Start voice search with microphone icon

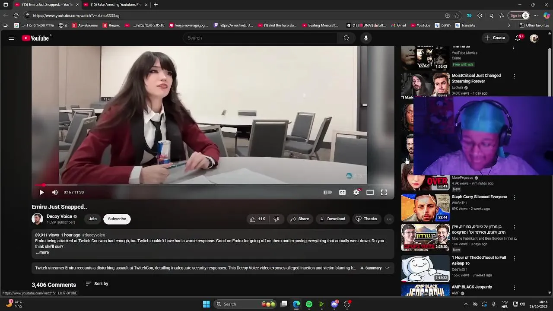click(366, 38)
